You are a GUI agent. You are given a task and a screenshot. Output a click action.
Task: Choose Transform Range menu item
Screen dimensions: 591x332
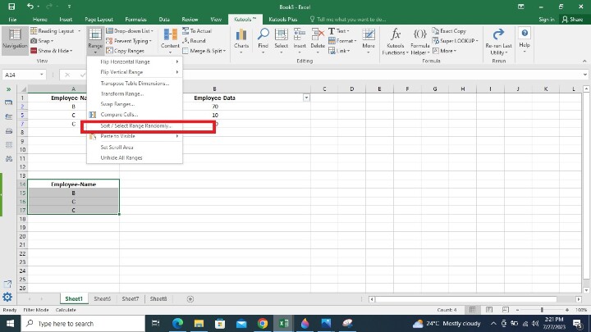click(x=135, y=93)
